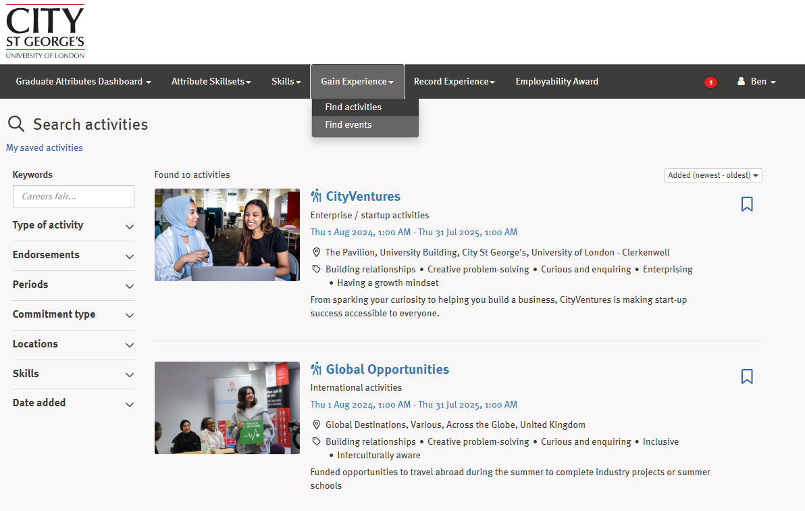Expand the Commitment type filter
805x511 pixels.
pos(74,314)
